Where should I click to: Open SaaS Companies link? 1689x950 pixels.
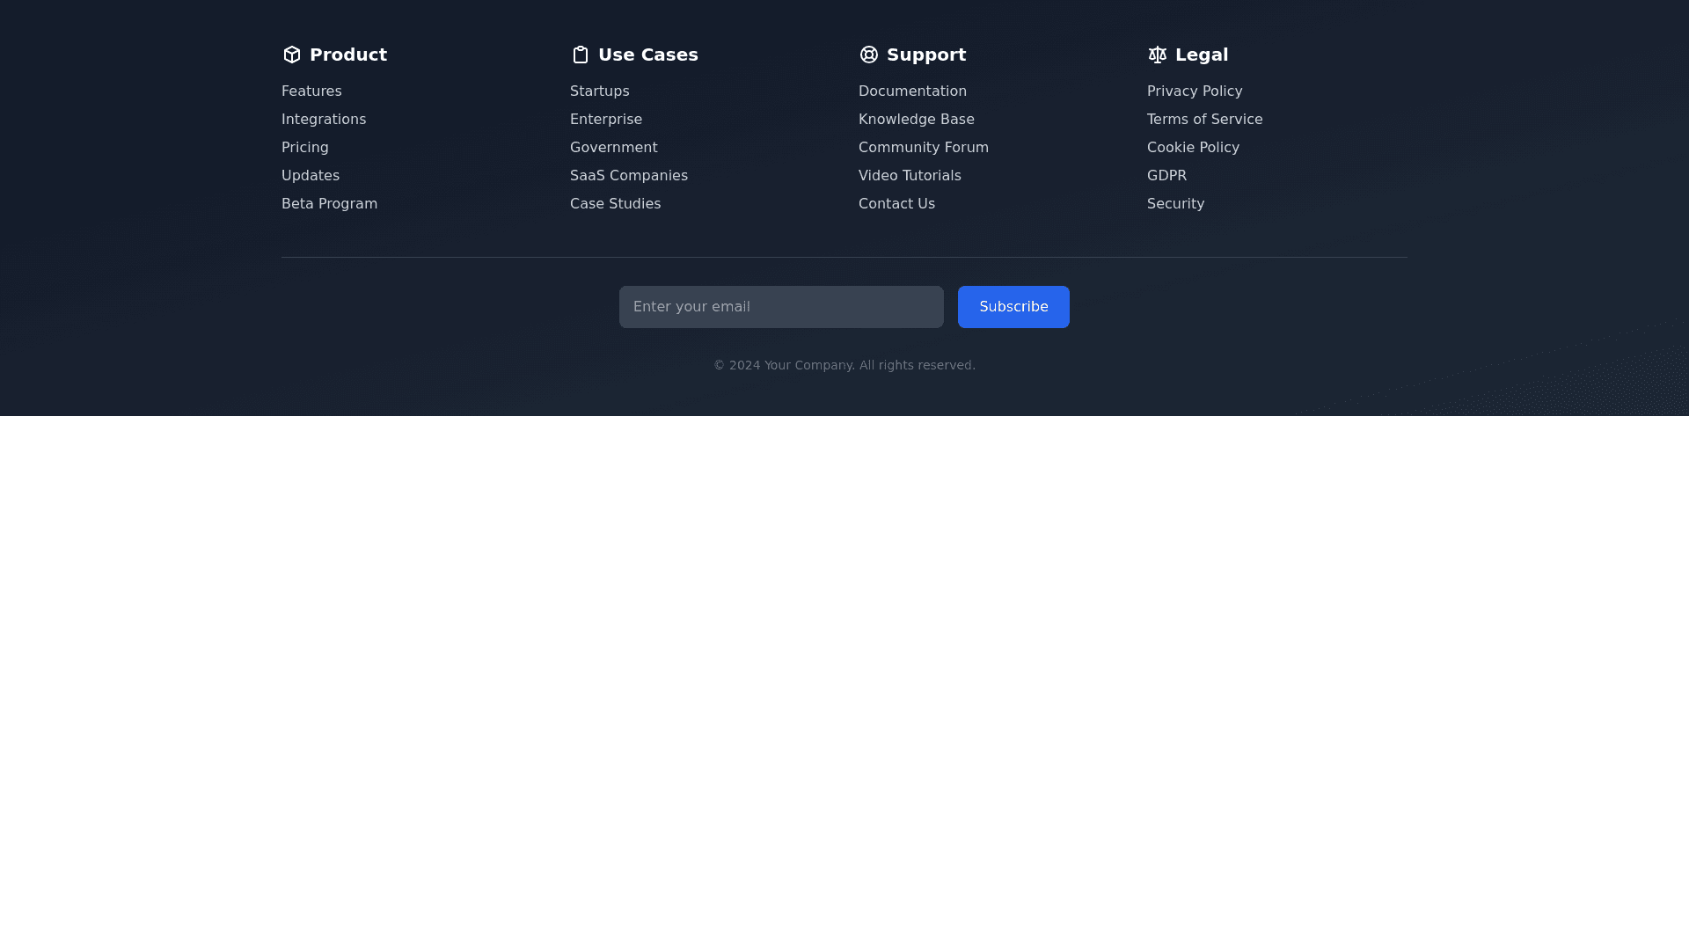coord(629,176)
